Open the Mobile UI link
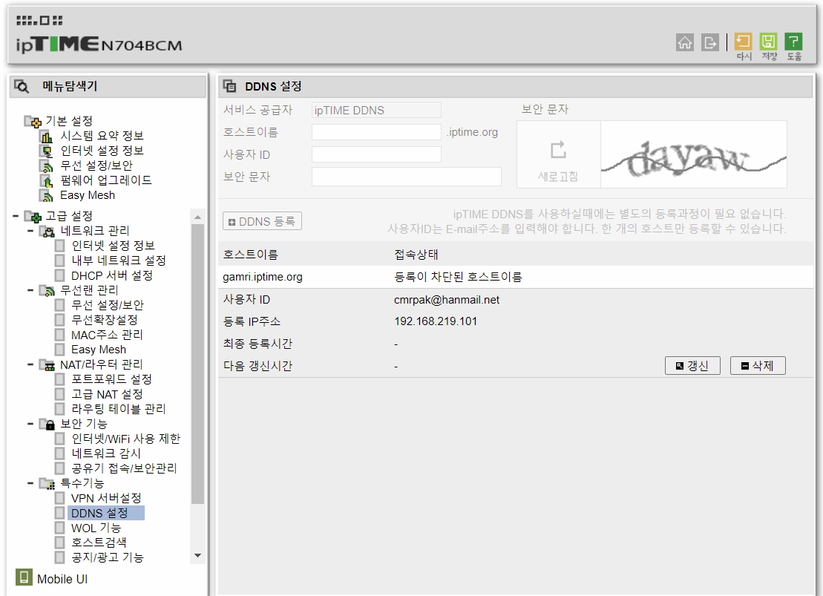Viewport: 823px width, 596px height. coord(62,579)
